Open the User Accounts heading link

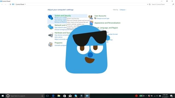[x=100, y=16]
